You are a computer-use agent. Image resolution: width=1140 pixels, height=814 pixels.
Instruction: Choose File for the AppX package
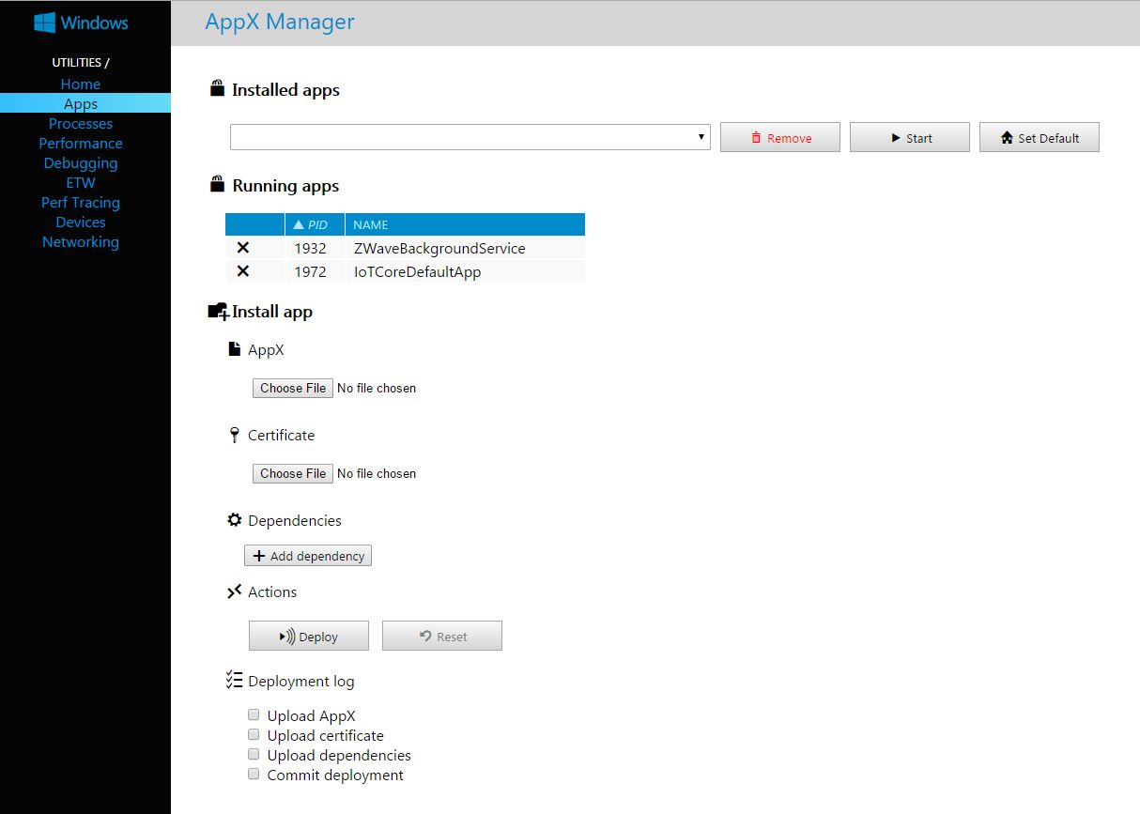pos(293,388)
